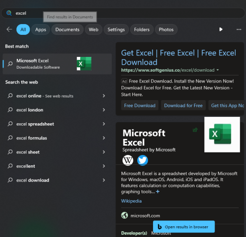Select the excel formulas suggestion
246x237 pixels.
pos(57,138)
